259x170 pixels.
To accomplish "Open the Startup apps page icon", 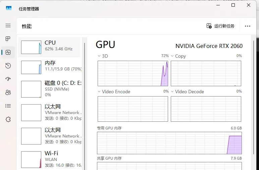I will [8, 79].
